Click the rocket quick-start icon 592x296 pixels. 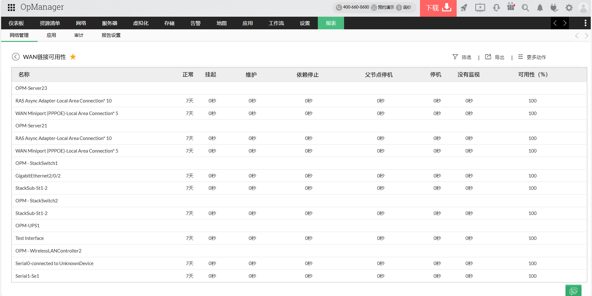click(x=464, y=8)
